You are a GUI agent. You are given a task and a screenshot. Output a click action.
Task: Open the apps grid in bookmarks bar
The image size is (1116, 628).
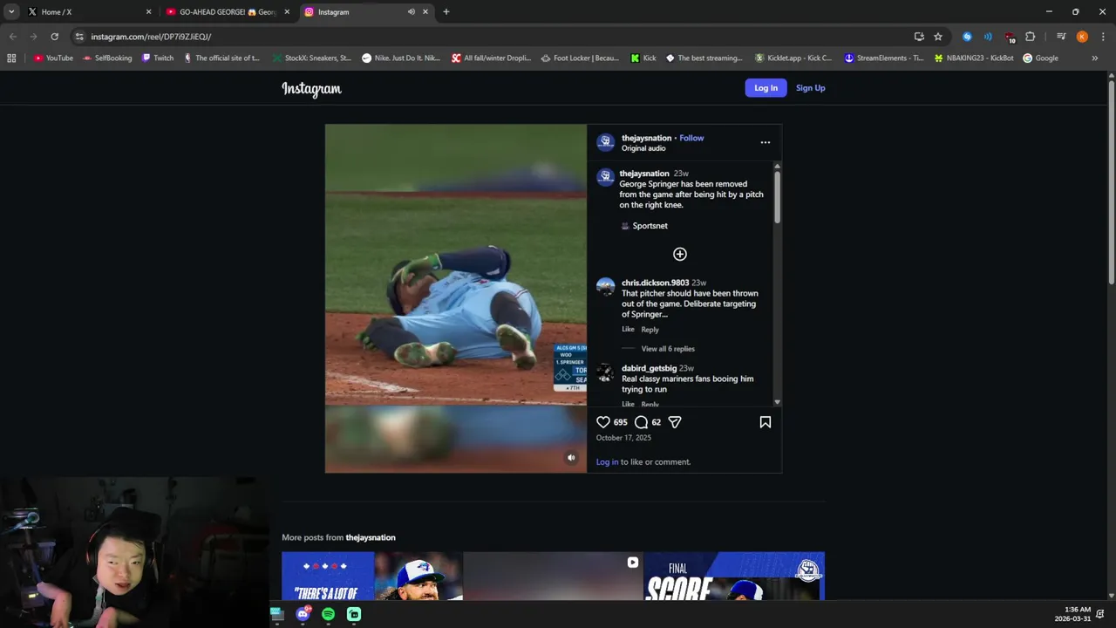pos(11,58)
